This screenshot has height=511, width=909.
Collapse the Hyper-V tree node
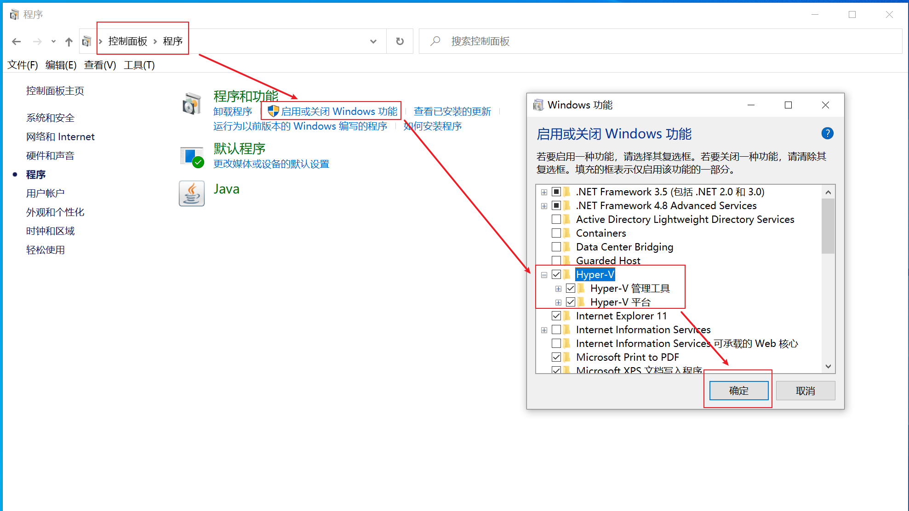click(x=544, y=275)
